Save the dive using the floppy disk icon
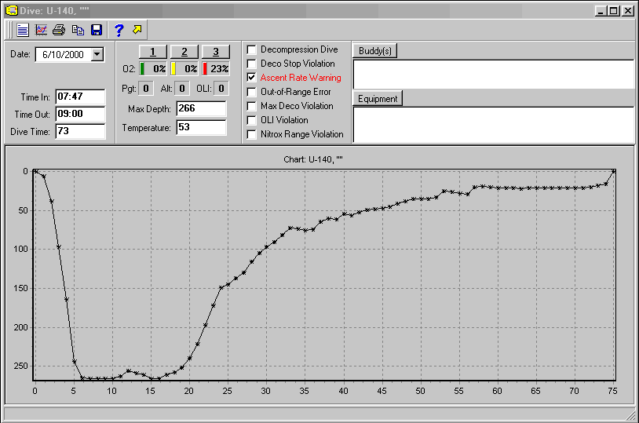The image size is (639, 423). click(x=96, y=30)
